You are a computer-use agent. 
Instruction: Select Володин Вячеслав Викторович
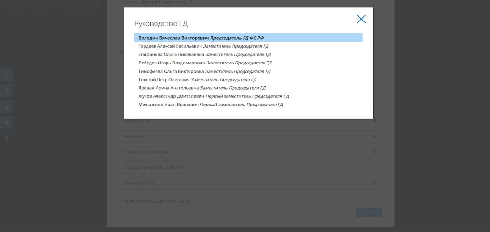coord(248,38)
